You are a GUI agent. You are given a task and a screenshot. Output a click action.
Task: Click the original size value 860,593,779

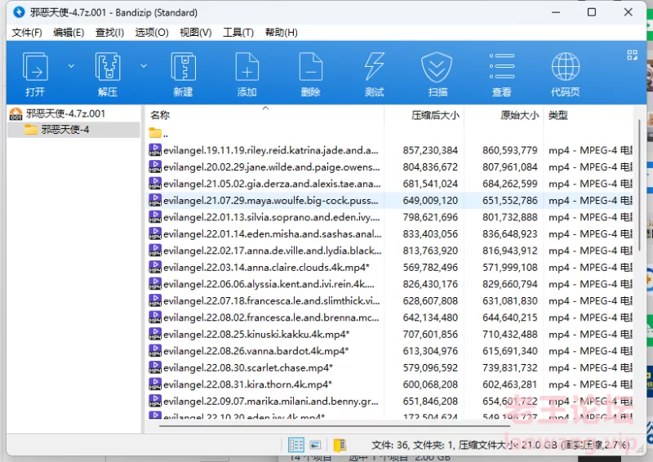(x=509, y=150)
